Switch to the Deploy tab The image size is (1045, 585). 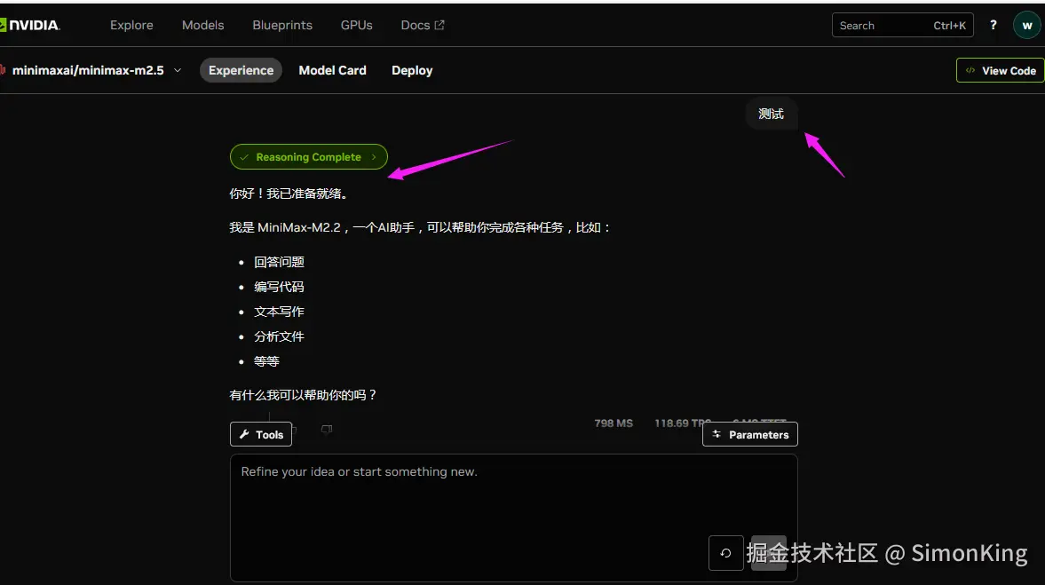tap(412, 70)
